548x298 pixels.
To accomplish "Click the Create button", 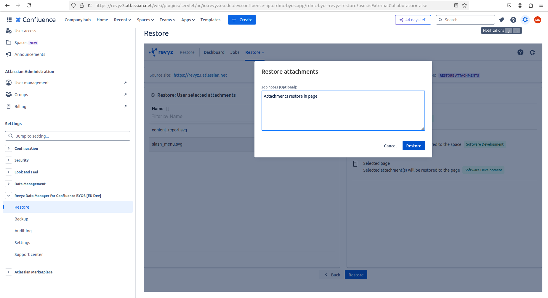I will pos(242,20).
